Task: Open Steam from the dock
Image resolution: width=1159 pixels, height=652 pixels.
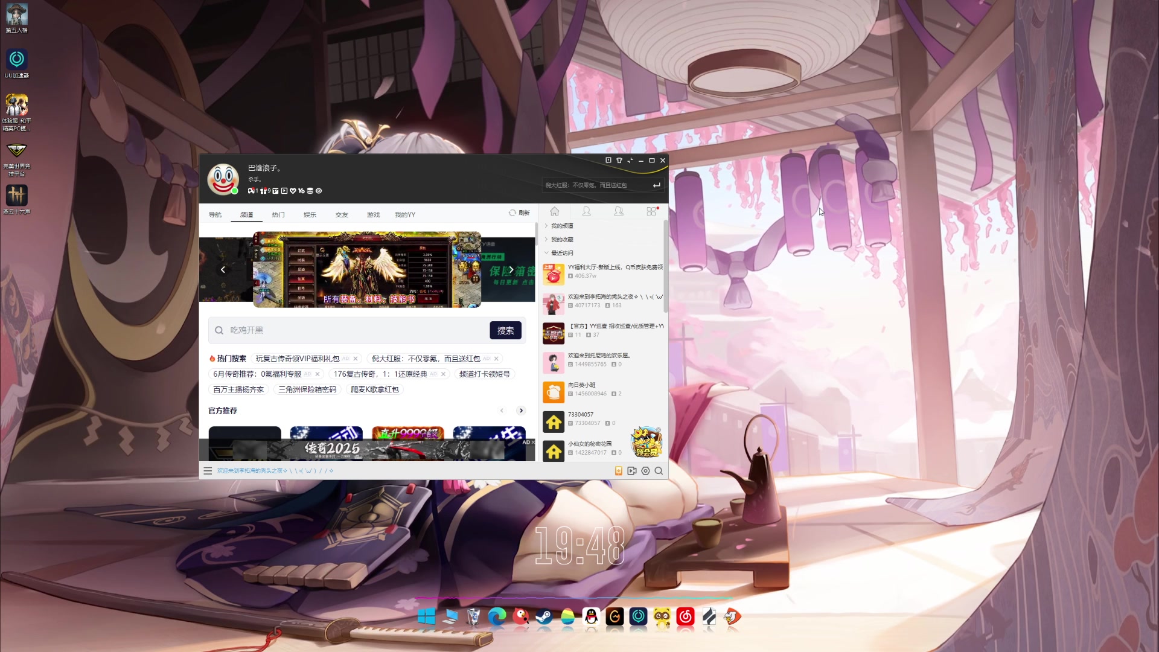Action: [544, 616]
